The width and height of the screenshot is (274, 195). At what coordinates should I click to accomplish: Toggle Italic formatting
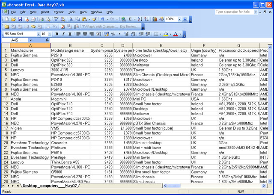pyautogui.click(x=63, y=34)
